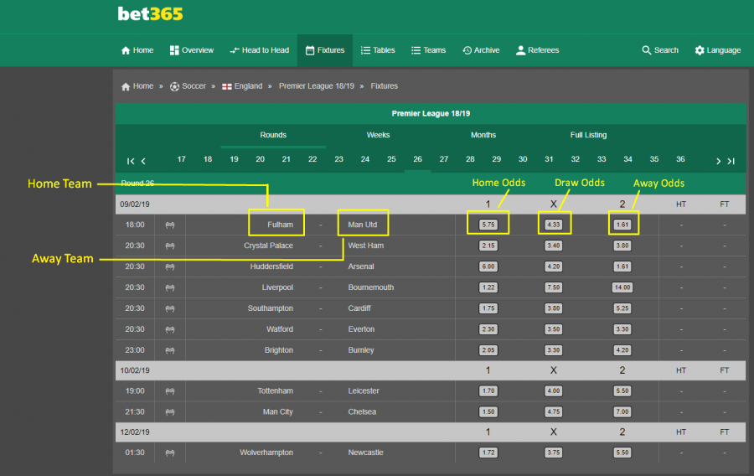Viewport: 754px width, 476px height.
Task: Click Wolverhampton match head-to-head icon
Action: 170,453
